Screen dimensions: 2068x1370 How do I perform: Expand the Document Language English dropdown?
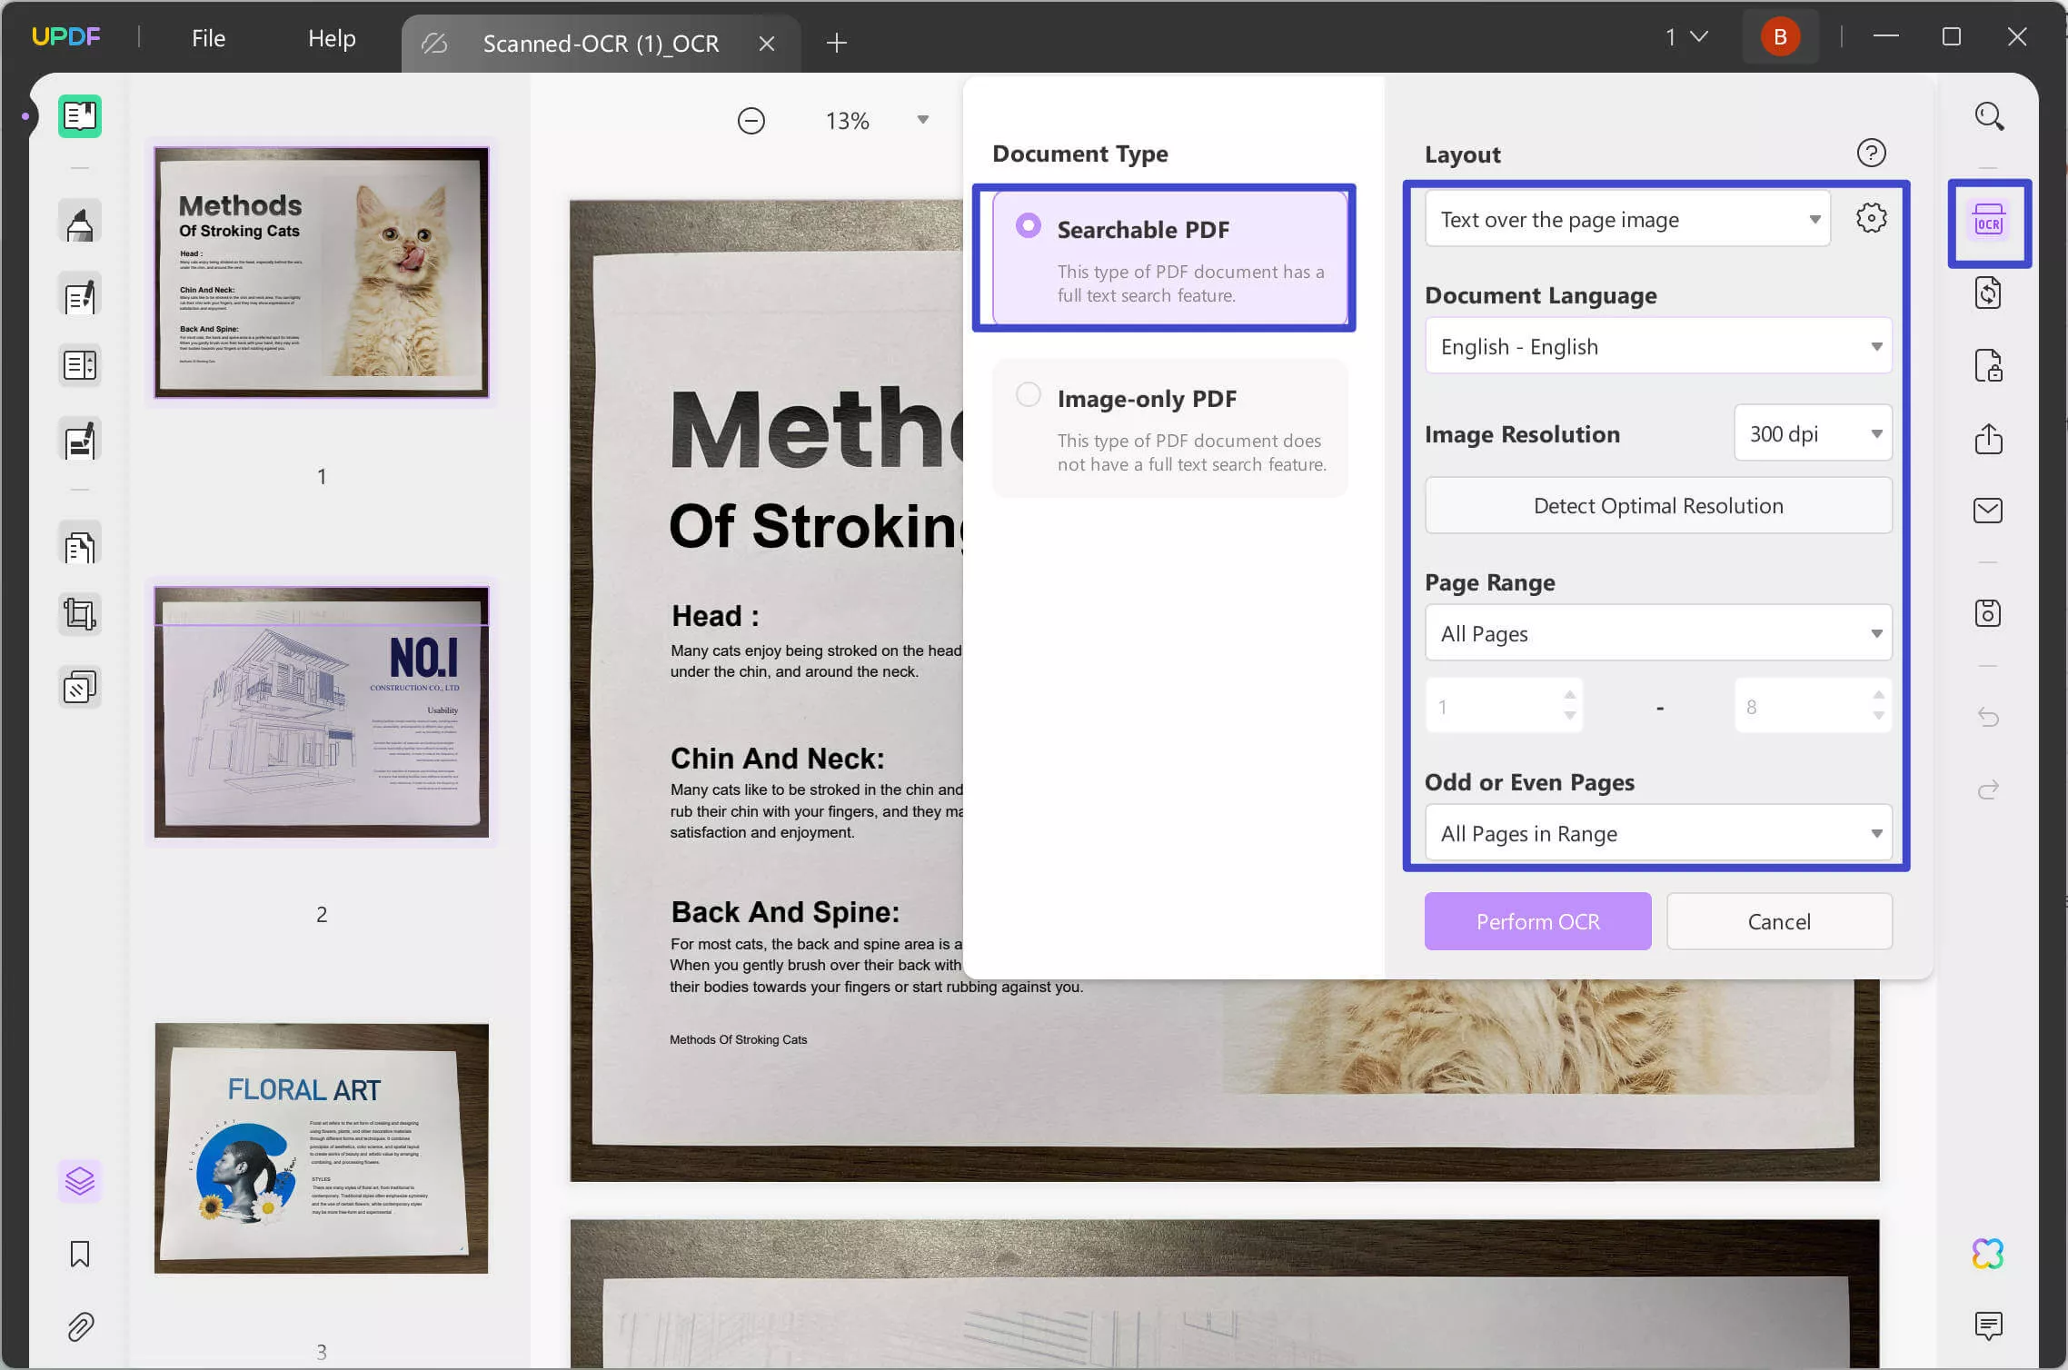pyautogui.click(x=1657, y=346)
